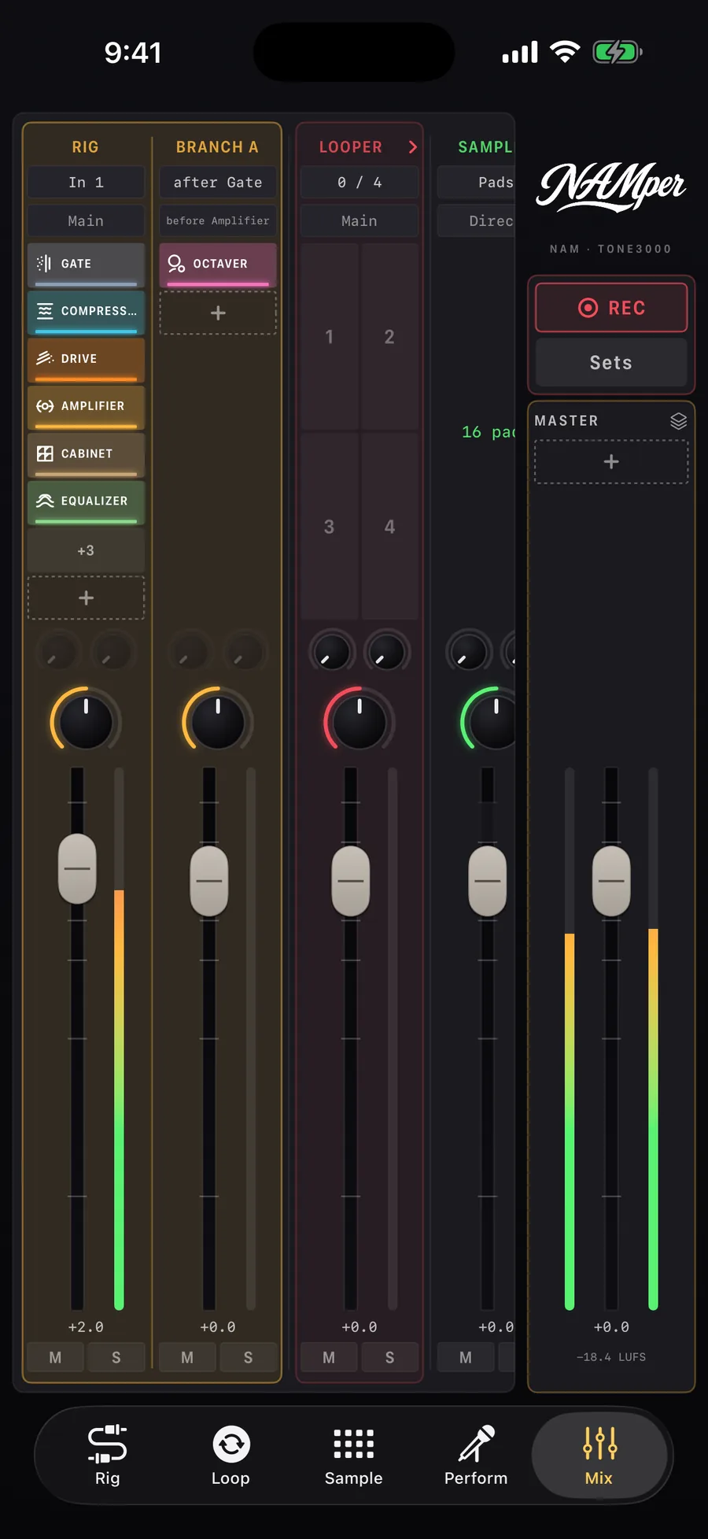Open Branch A's after Gate selector

pos(218,183)
